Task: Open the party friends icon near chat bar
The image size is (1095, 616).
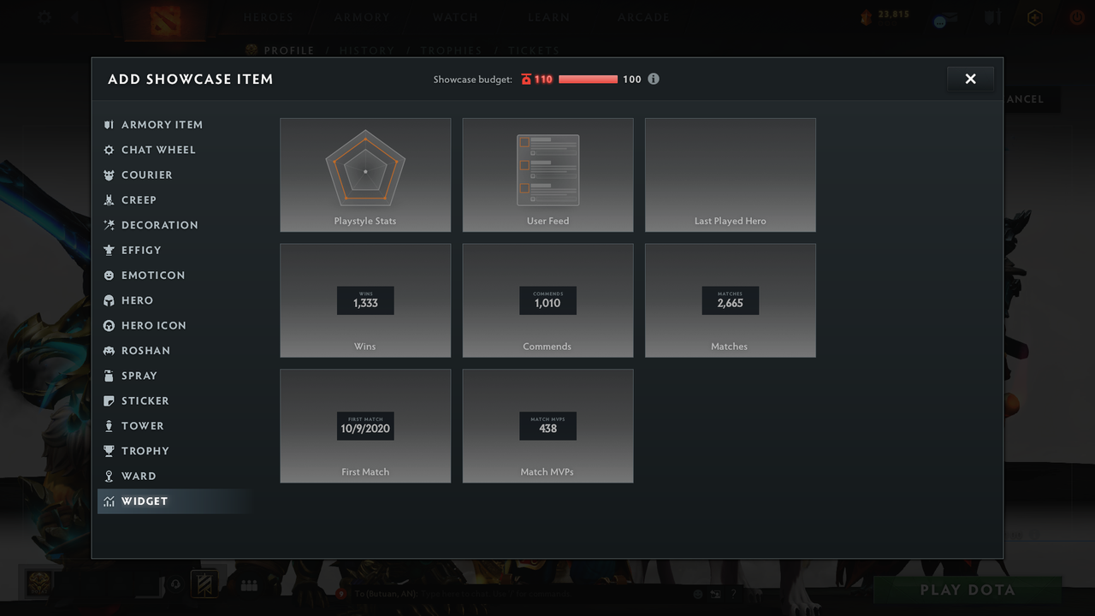Action: click(249, 584)
